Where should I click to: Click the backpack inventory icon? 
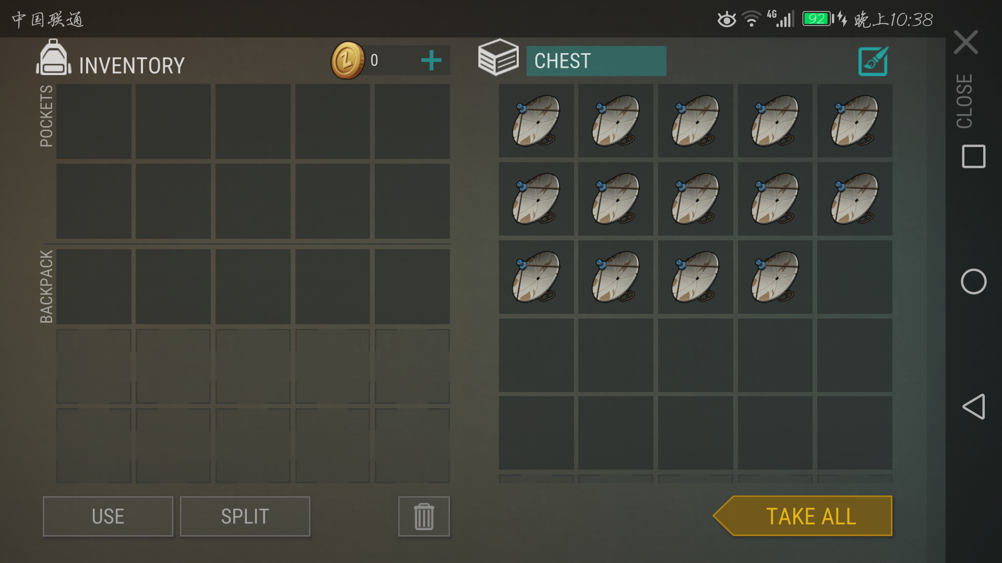pos(53,58)
